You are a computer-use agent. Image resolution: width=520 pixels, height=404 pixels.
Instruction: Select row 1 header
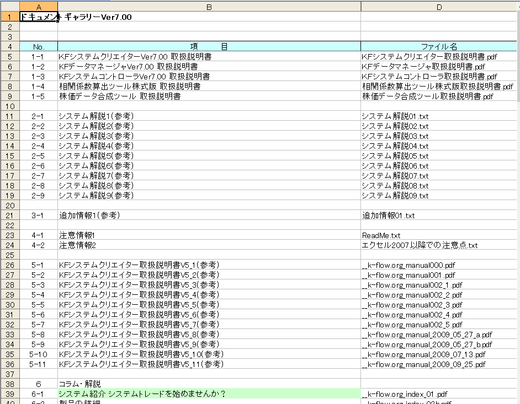pyautogui.click(x=9, y=17)
